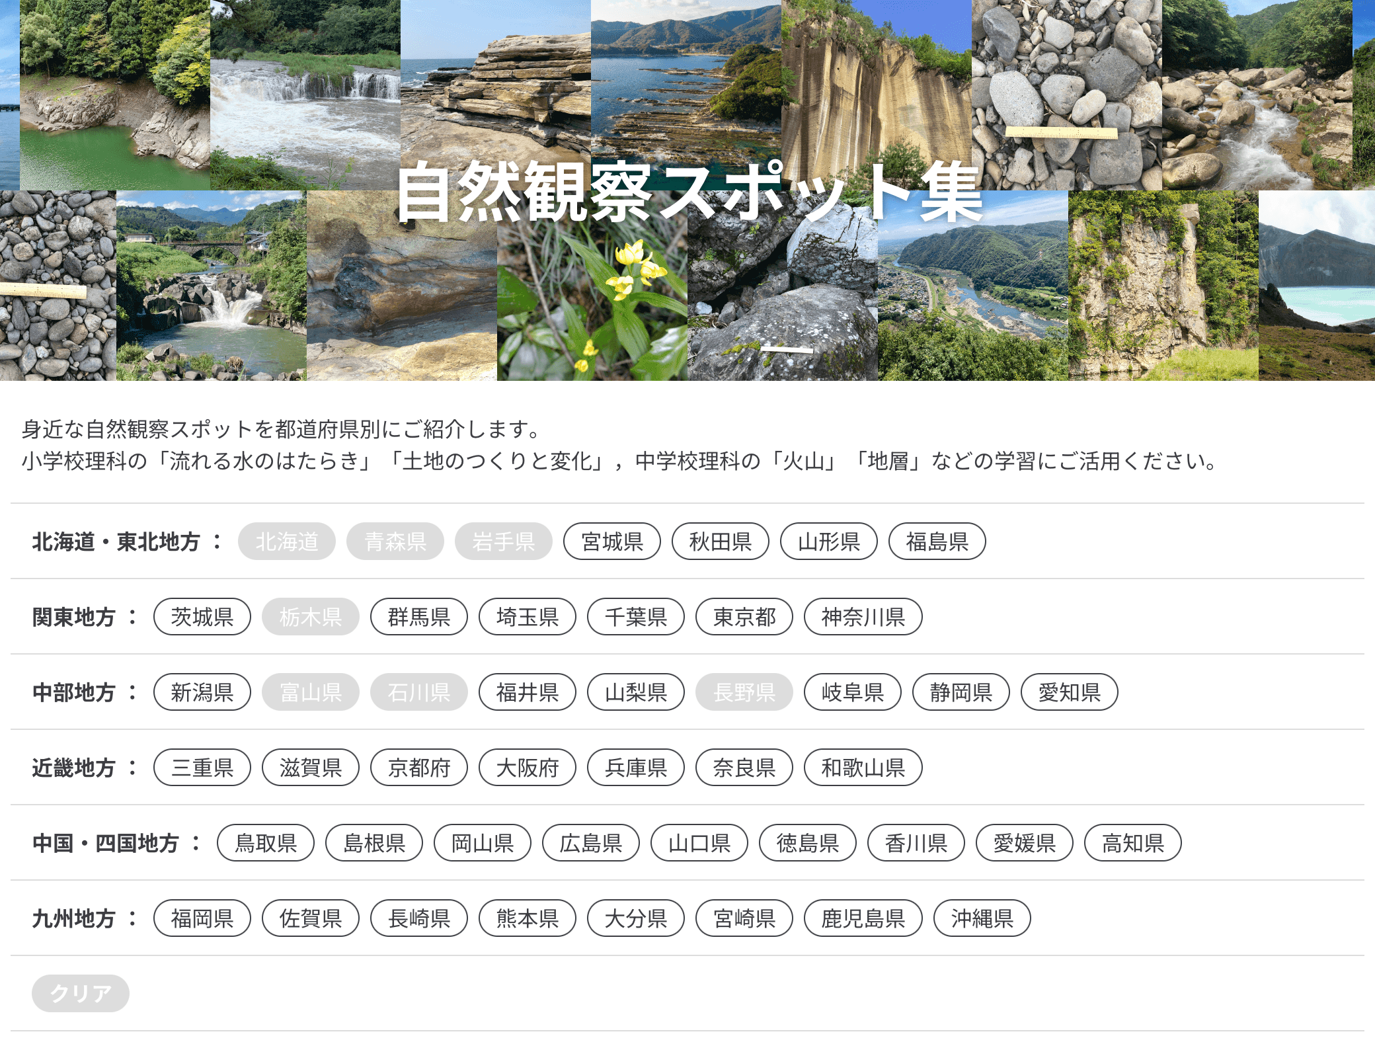The image size is (1375, 1042).
Task: Click the 東京都 filter button
Action: pos(744,617)
